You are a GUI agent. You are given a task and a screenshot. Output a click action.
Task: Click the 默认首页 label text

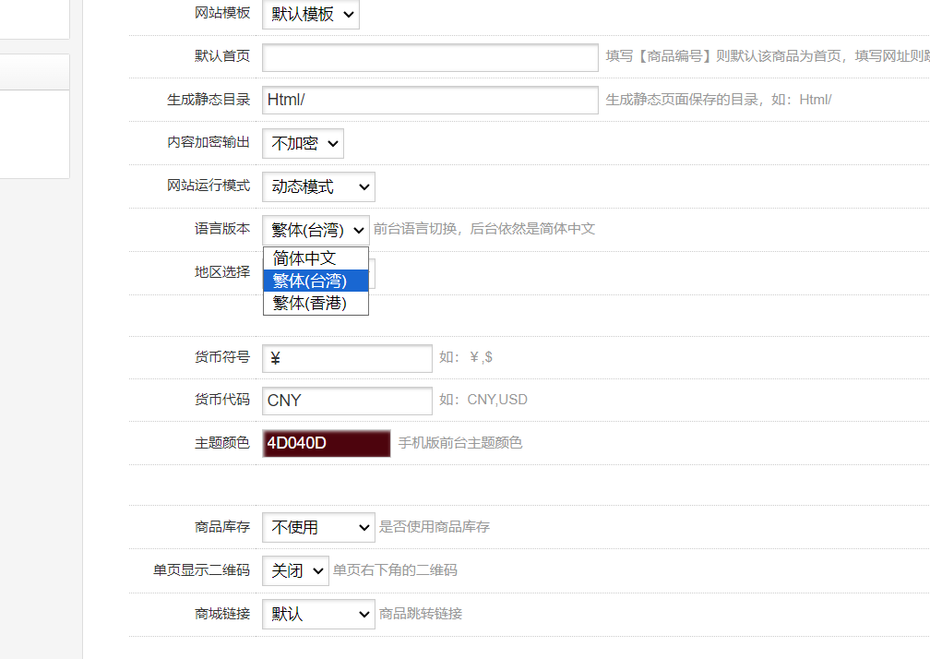(222, 55)
